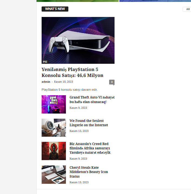Open the Assassin's Creed samurai thumbnail

[x=54, y=151]
